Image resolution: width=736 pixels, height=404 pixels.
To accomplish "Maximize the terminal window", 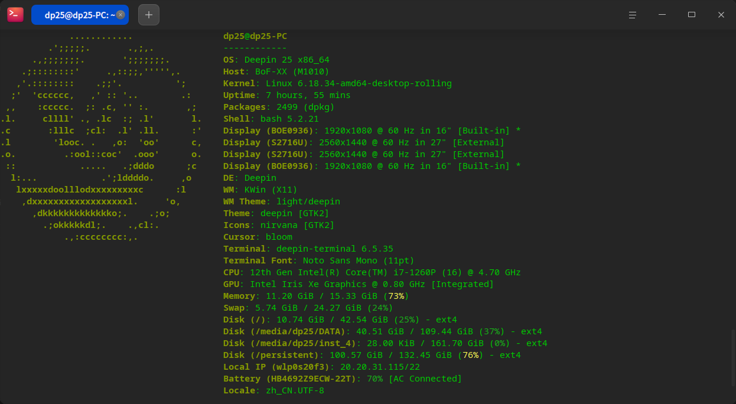I will tap(692, 15).
